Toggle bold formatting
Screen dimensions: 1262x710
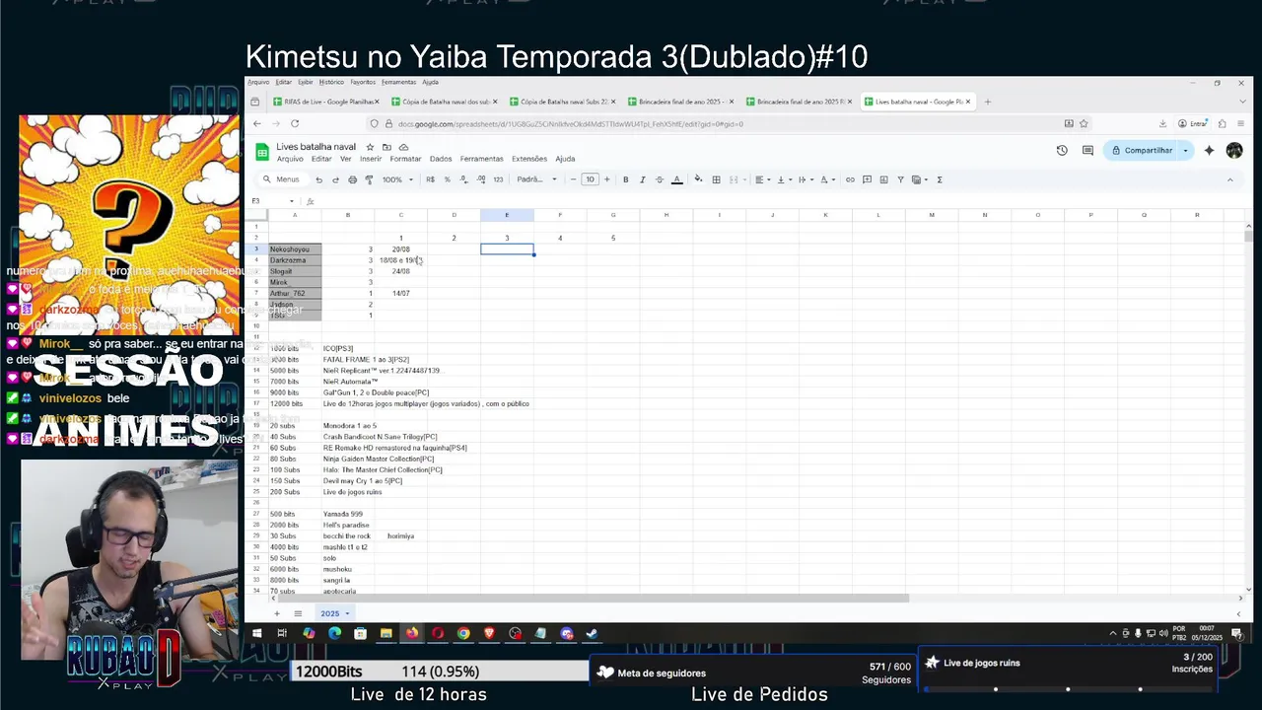(625, 179)
